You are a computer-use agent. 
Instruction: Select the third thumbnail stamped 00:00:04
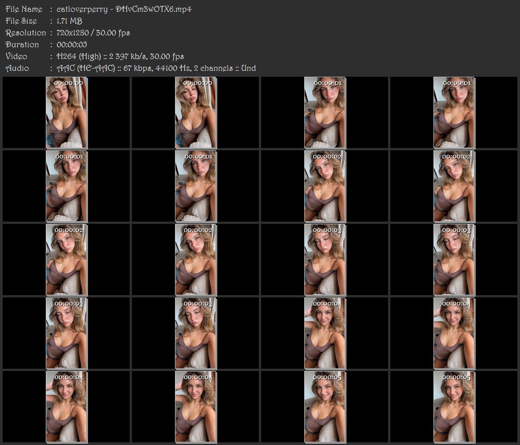pos(66,407)
